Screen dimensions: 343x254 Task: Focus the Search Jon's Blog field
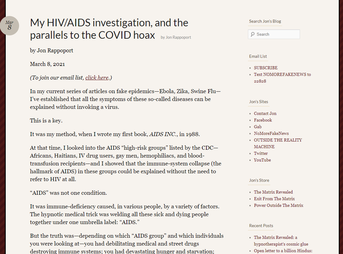tap(274, 34)
